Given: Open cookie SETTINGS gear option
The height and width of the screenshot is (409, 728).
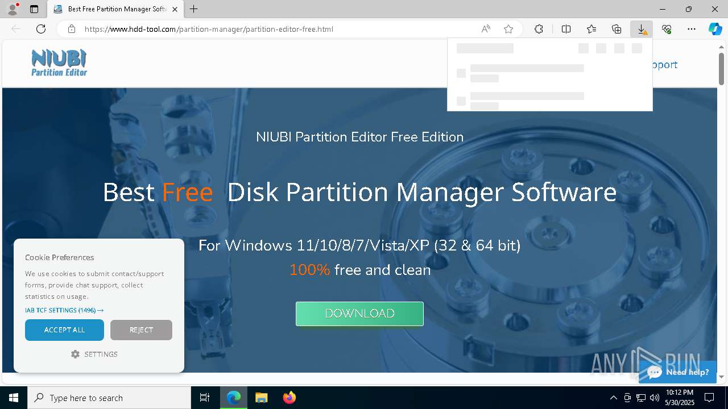Looking at the screenshot, I should tap(94, 354).
